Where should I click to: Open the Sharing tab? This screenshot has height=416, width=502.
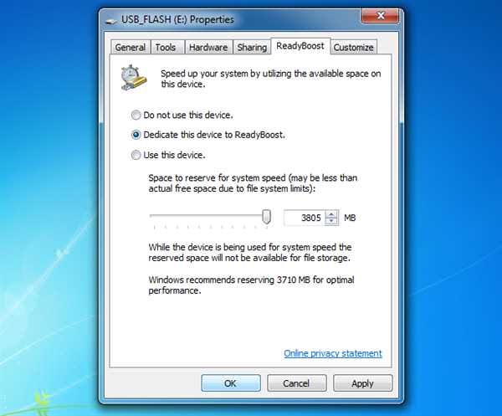click(x=252, y=48)
